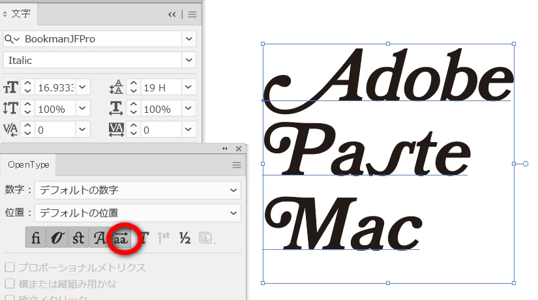
Task: Collapse the Character panel with double arrows
Action: 172,14
